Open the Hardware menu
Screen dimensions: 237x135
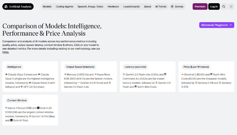pyautogui.click(x=113, y=7)
